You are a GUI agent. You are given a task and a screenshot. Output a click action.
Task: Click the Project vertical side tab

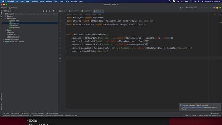(1, 13)
